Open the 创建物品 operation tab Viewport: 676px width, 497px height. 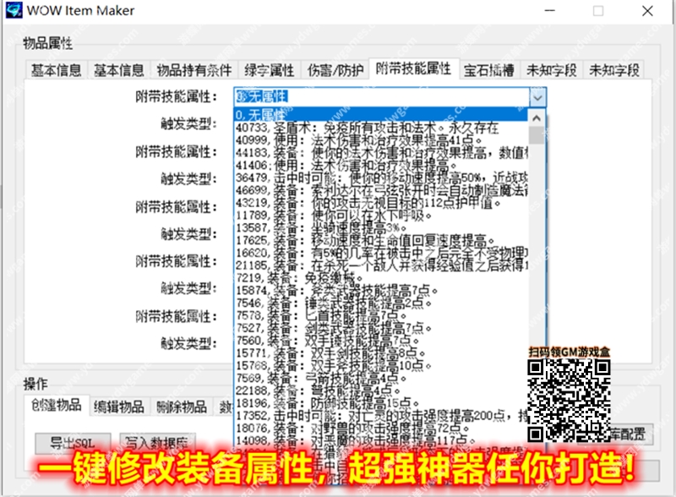[57, 405]
